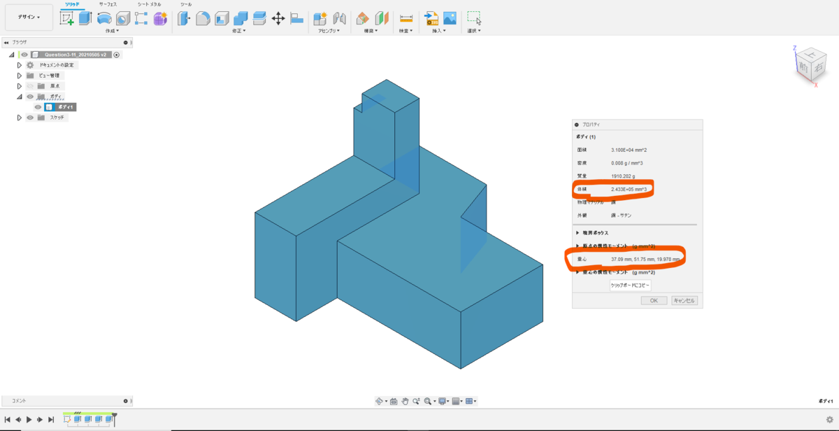The width and height of the screenshot is (839, 431).
Task: Open the 構築 dropdown menu
Action: (371, 31)
